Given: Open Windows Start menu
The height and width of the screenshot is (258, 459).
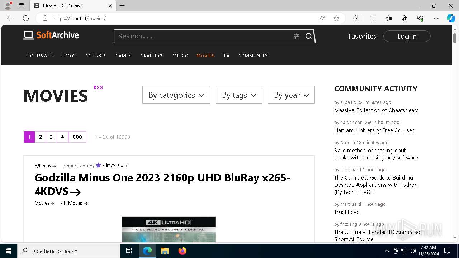Looking at the screenshot, I should [9, 251].
